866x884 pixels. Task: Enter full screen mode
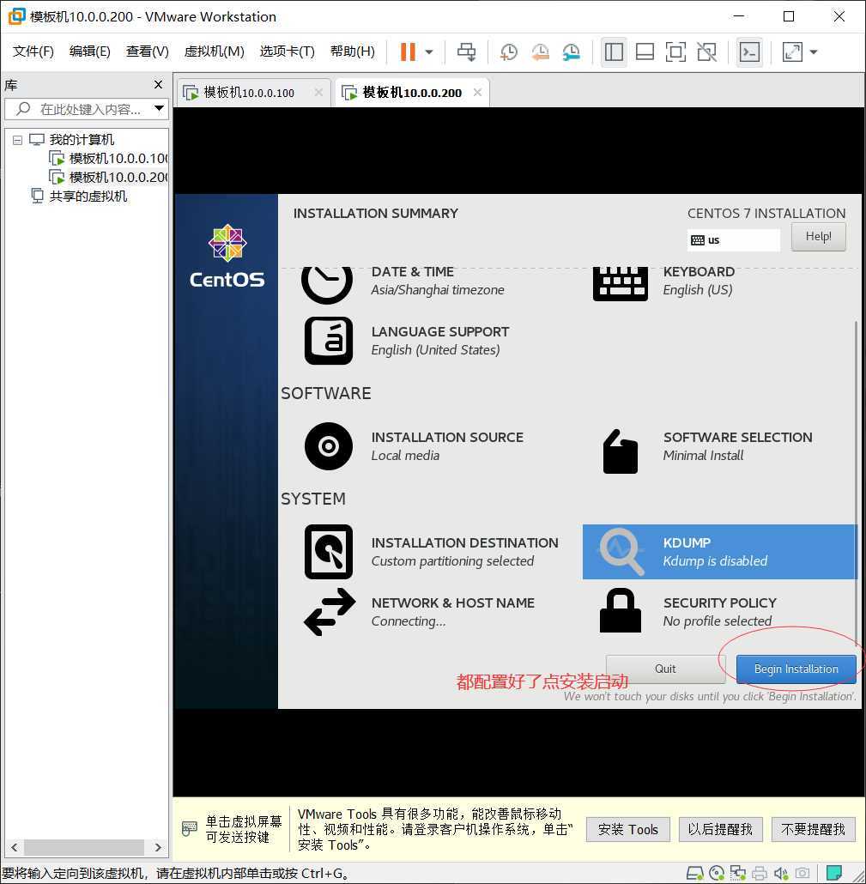(x=675, y=51)
